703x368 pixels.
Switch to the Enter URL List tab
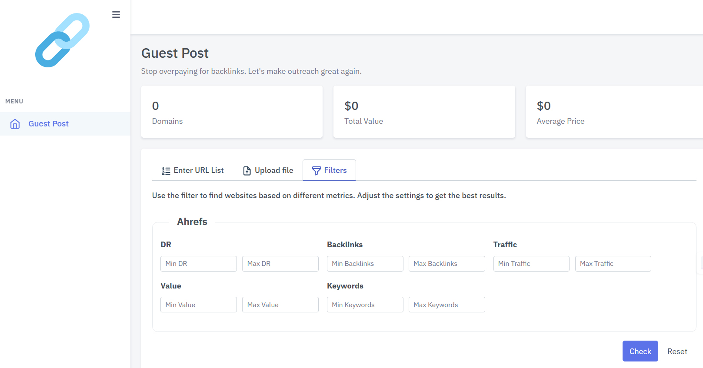coord(193,170)
